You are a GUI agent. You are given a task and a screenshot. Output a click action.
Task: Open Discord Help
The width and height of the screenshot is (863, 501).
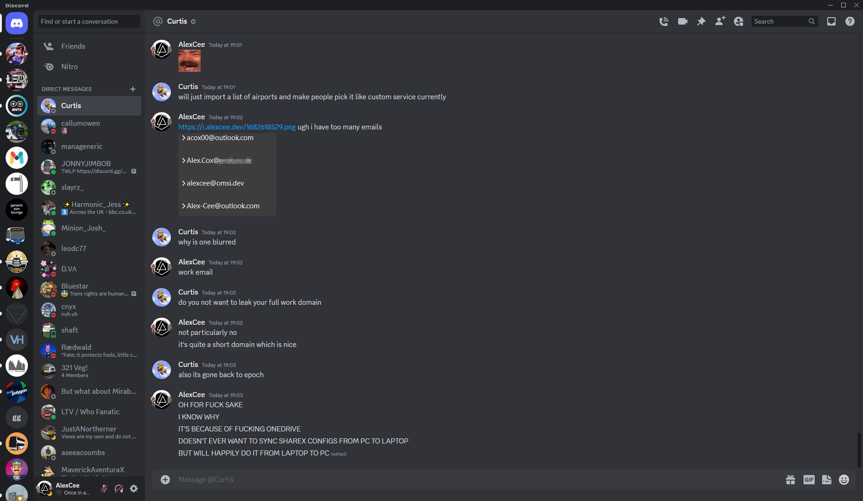click(850, 21)
